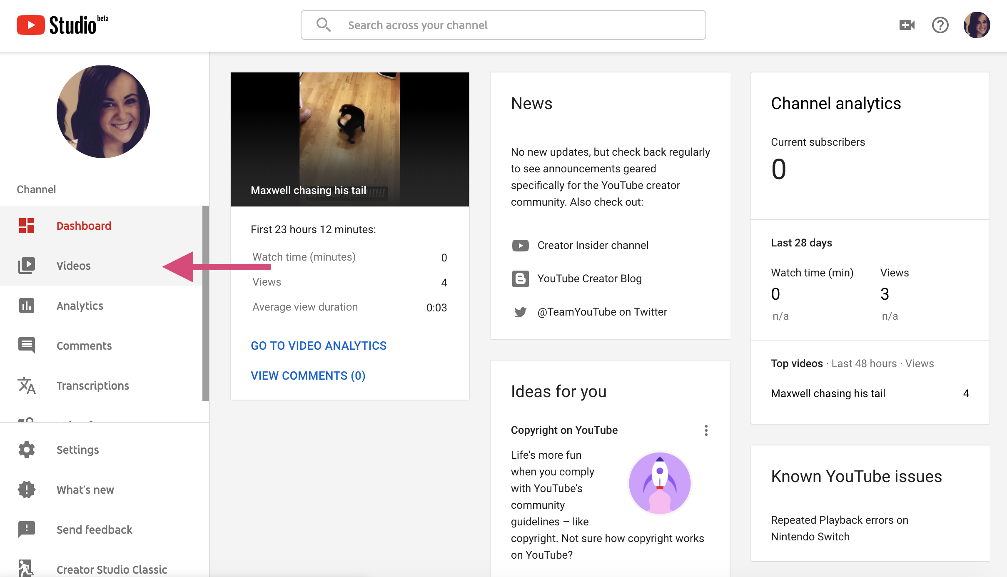Click the Known YouTube issues heading
This screenshot has width=1007, height=577.
tap(856, 476)
